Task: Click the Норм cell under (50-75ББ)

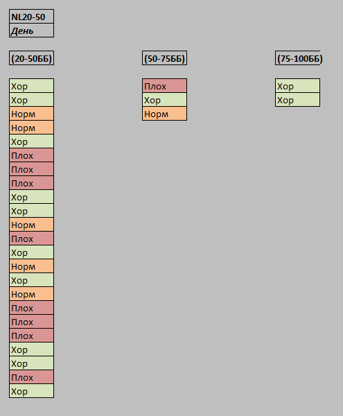Action: click(x=165, y=114)
